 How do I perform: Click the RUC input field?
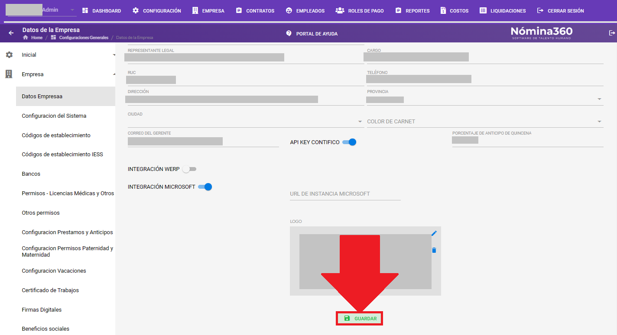coord(246,79)
